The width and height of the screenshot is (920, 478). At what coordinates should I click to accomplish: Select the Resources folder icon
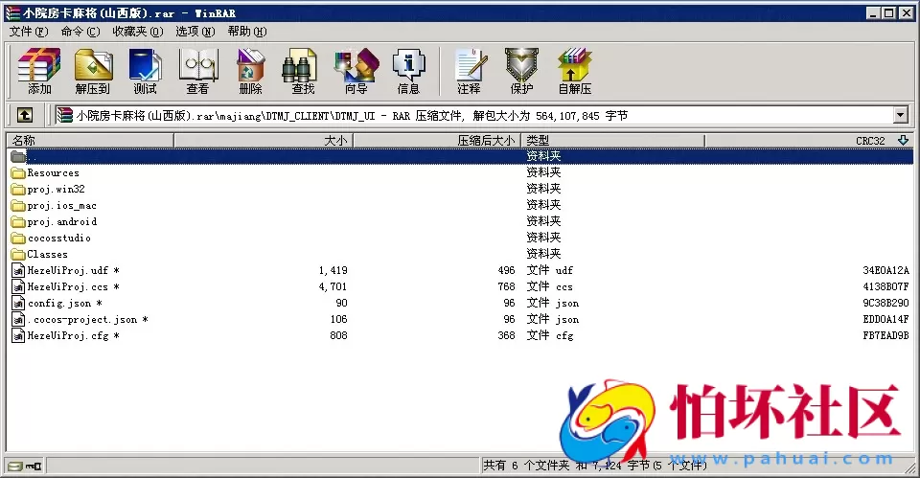[x=18, y=173]
